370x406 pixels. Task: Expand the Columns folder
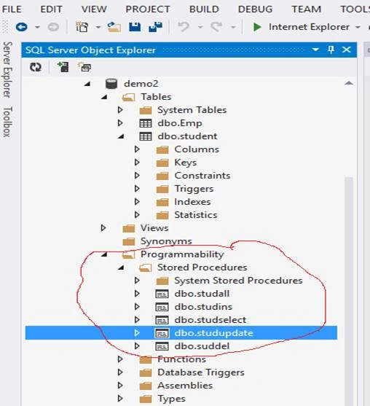point(137,149)
